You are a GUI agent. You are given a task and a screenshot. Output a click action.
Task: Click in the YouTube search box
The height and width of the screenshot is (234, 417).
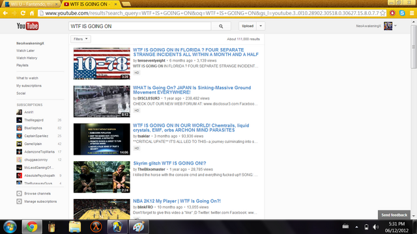click(x=140, y=26)
